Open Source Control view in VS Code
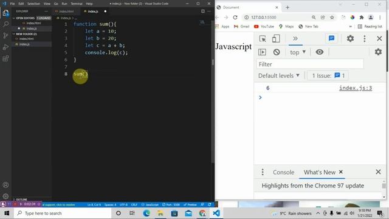The width and height of the screenshot is (389, 219). 5,35
